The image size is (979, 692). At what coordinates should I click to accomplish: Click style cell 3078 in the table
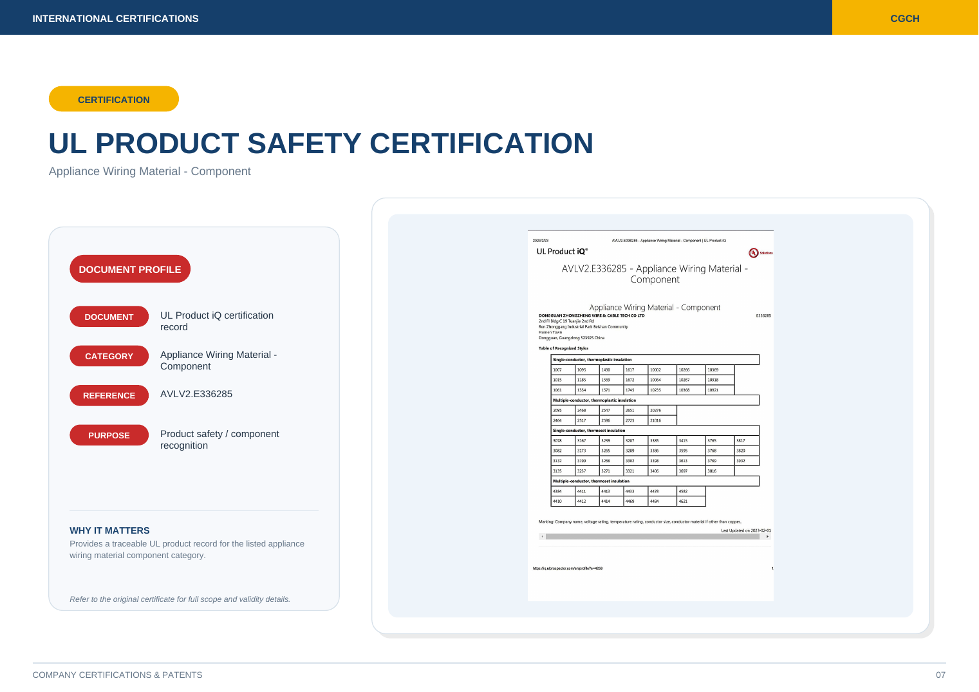pyautogui.click(x=563, y=441)
